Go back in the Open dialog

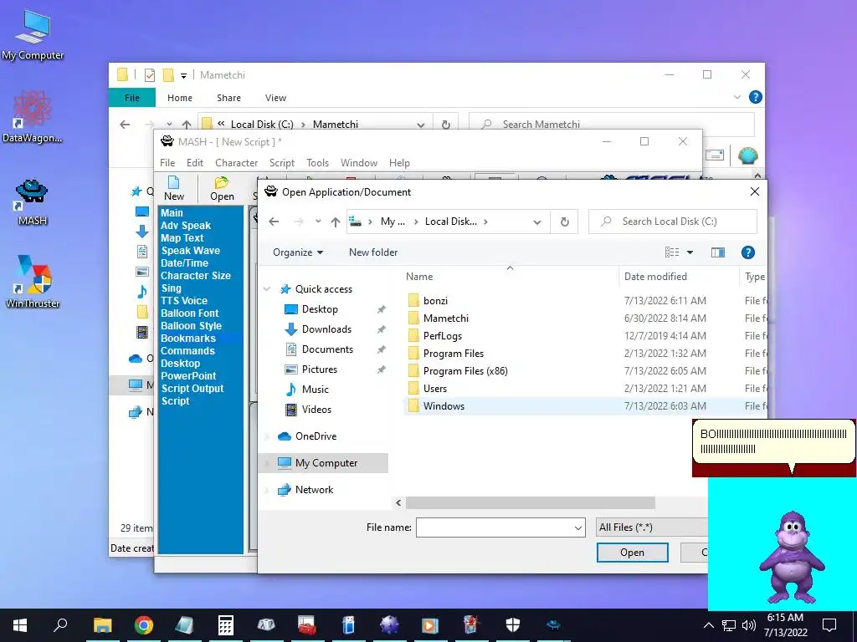[274, 222]
